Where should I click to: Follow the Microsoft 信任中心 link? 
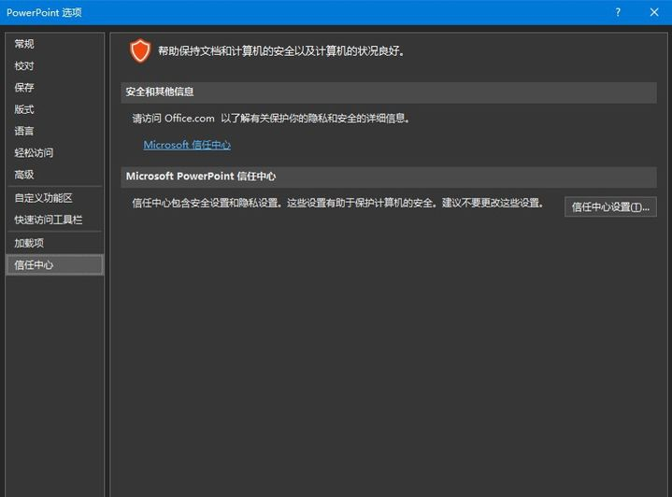pos(187,145)
